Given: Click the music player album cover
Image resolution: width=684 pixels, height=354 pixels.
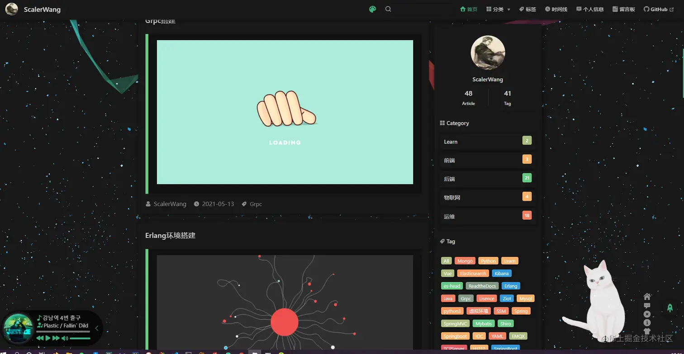Looking at the screenshot, I should (x=18, y=328).
